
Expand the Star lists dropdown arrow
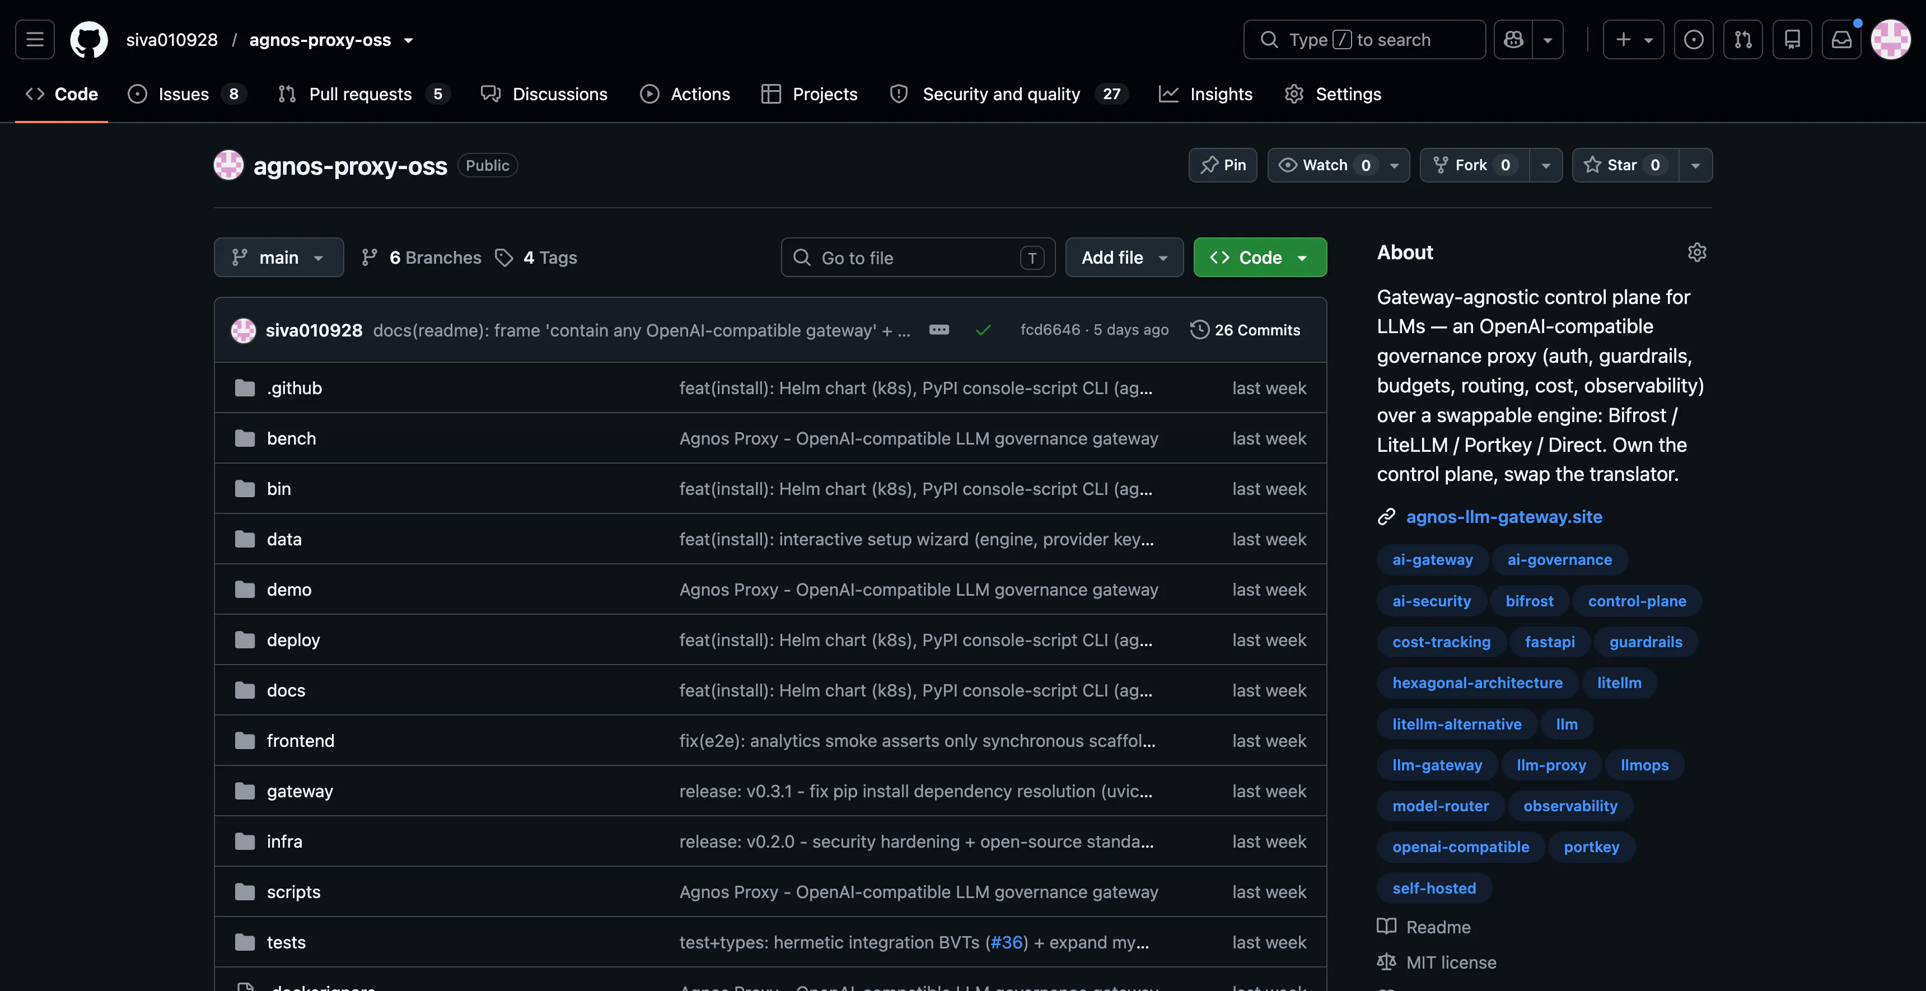(1696, 165)
